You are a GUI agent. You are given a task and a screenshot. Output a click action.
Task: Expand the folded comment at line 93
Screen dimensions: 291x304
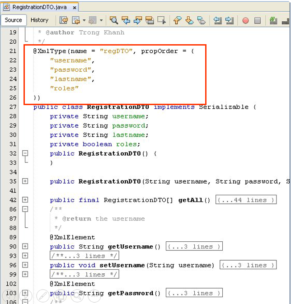(x=25, y=256)
